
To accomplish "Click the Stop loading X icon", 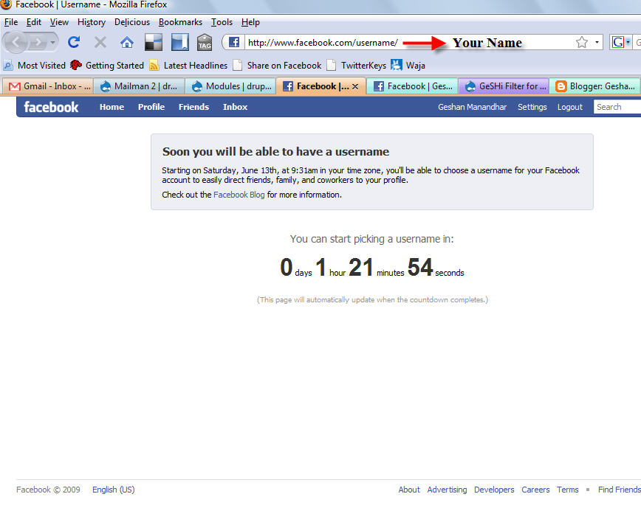I will coord(100,42).
